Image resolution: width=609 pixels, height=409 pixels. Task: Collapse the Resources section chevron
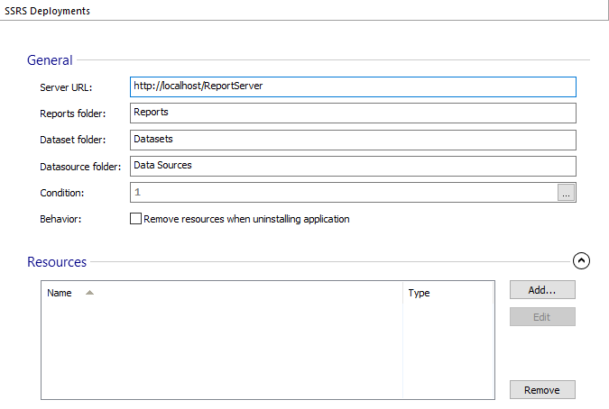tap(581, 261)
